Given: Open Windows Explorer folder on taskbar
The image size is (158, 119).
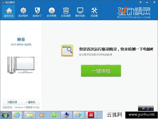Looking at the screenshot, I should (30, 115).
